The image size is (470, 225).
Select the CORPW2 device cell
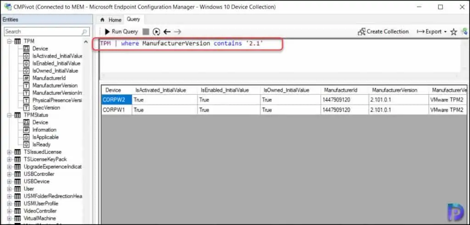point(117,100)
